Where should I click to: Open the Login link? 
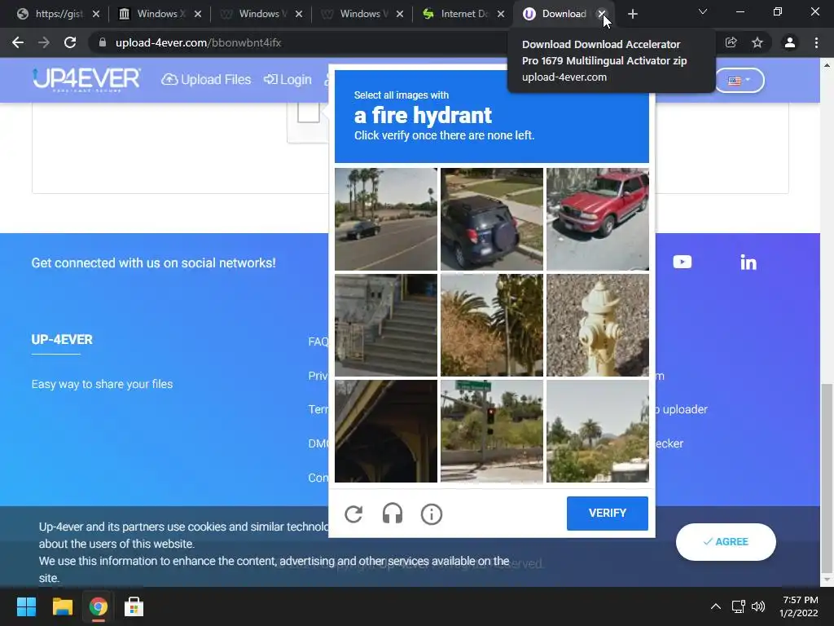288,80
